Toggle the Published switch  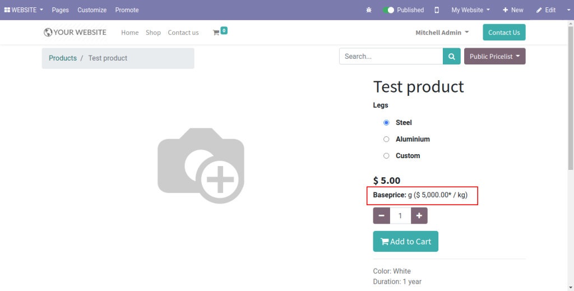click(388, 10)
